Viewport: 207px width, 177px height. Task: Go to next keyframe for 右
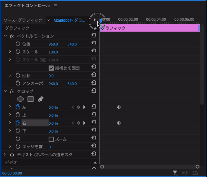[85, 123]
